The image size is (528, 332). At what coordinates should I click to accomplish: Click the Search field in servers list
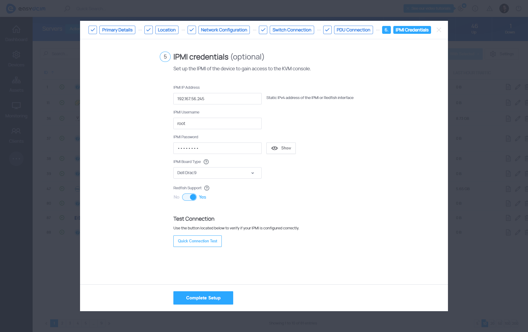60,53
